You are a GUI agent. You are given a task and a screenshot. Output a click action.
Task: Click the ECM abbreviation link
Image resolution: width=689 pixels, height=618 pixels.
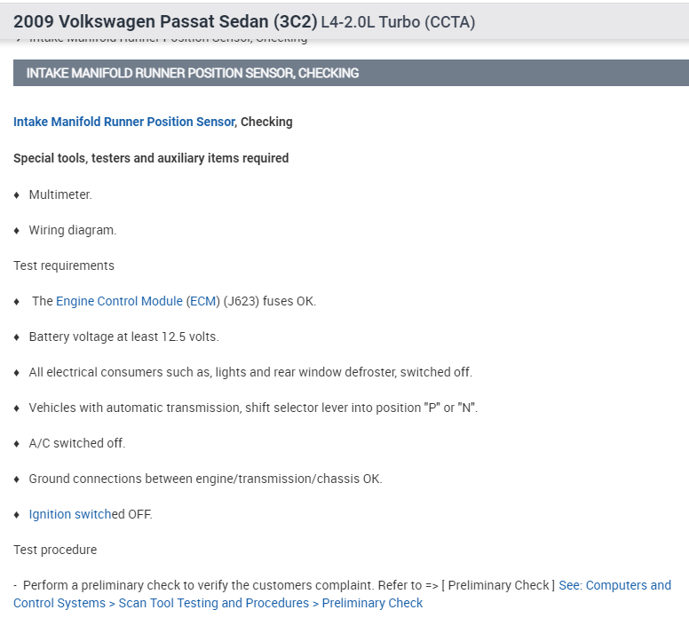click(202, 301)
